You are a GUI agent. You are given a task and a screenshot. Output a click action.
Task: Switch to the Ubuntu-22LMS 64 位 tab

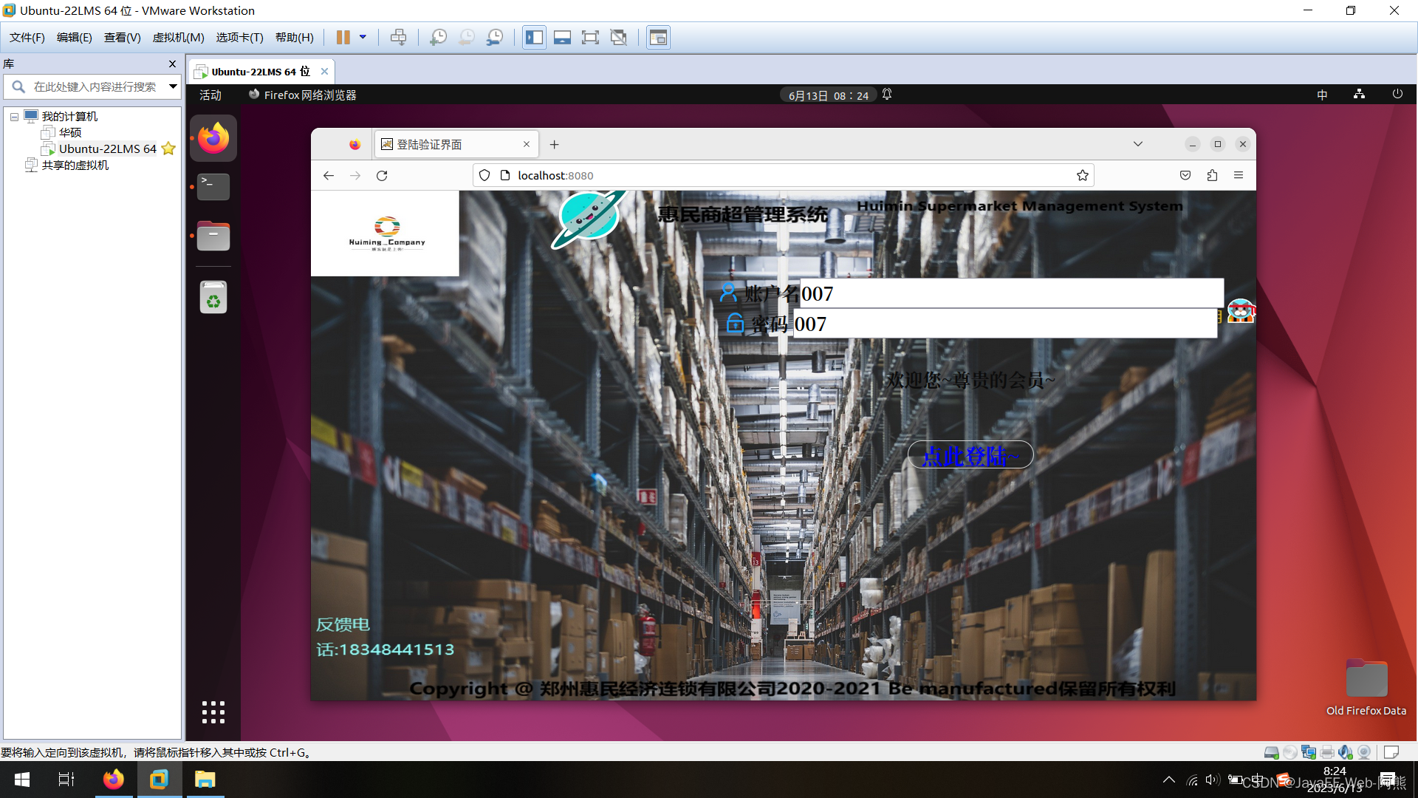click(x=260, y=72)
